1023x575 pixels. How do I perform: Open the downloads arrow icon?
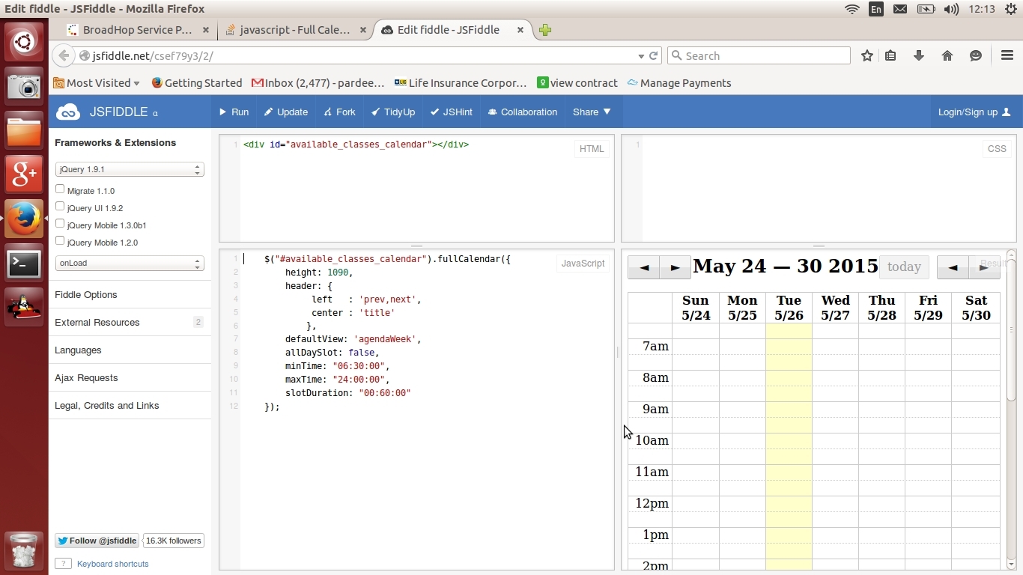point(919,55)
